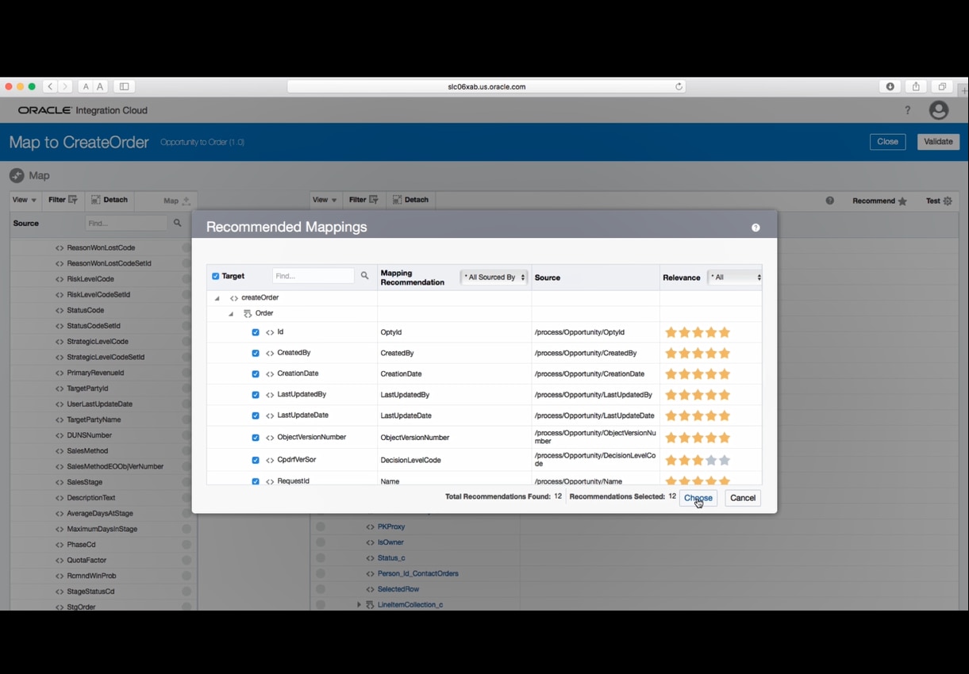
Task: Show the Safari sidebar
Action: coord(124,86)
